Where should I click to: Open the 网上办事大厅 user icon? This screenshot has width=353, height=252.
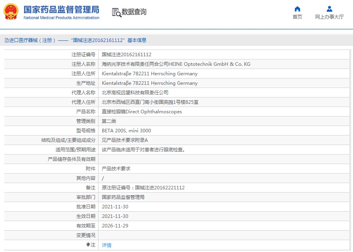pyautogui.click(x=329, y=9)
